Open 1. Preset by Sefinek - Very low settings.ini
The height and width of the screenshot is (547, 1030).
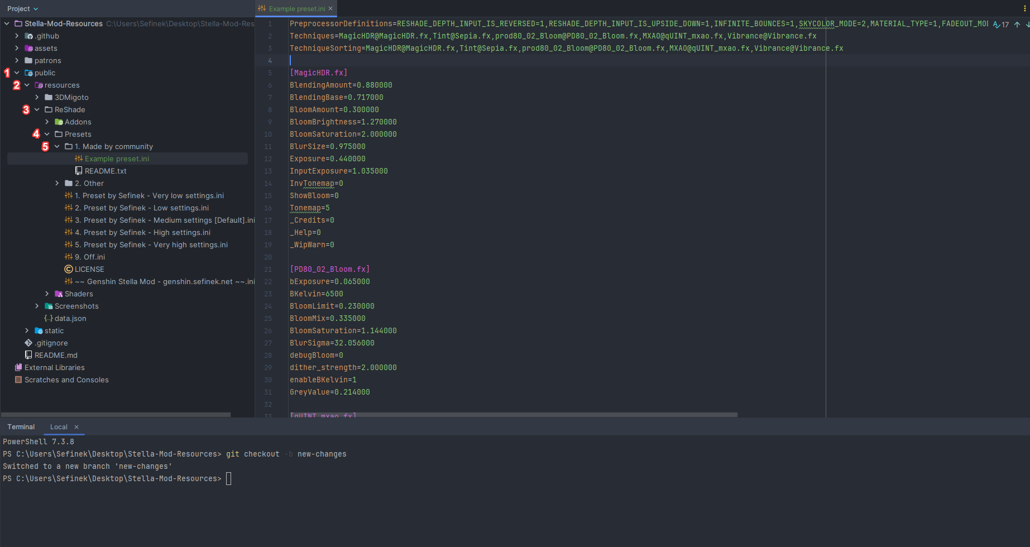[149, 195]
